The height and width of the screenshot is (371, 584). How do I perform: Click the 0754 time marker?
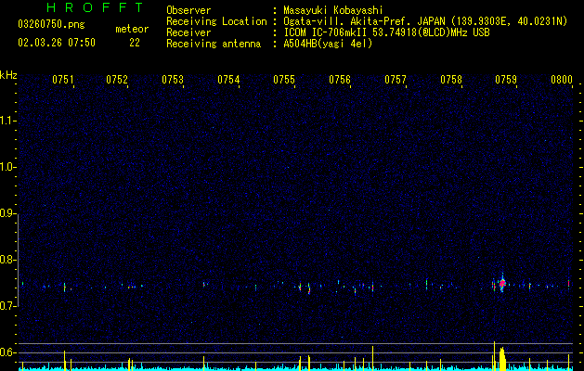[x=228, y=79]
